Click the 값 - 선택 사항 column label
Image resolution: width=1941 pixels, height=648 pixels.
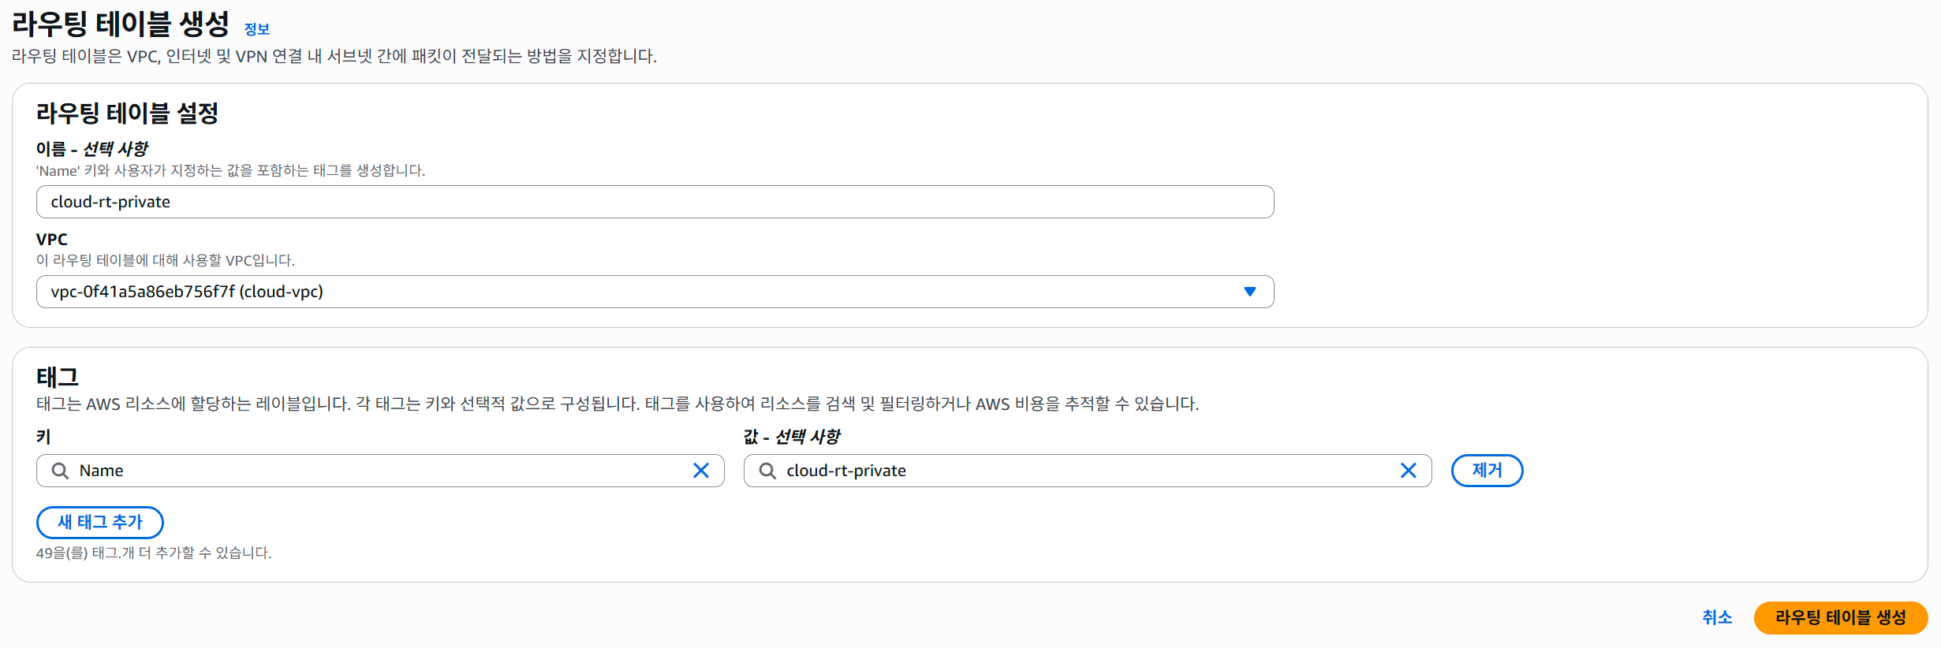click(x=792, y=437)
